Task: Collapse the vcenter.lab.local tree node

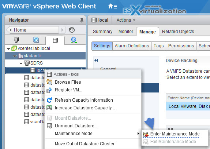Action: 8,49
